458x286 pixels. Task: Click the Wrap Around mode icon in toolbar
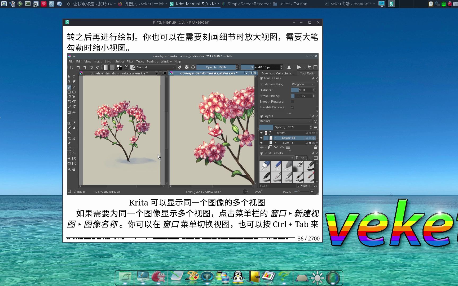[x=309, y=67]
